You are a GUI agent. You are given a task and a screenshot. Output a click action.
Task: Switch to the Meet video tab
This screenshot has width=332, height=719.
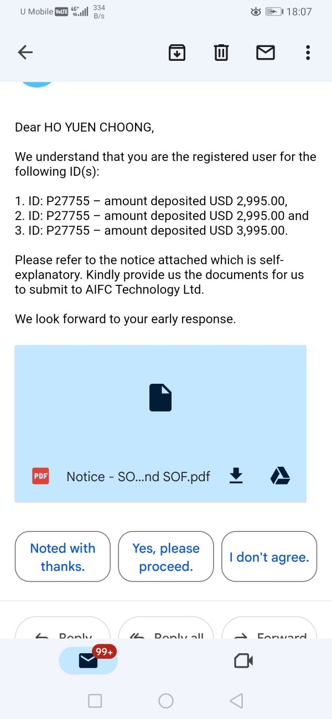[243, 660]
